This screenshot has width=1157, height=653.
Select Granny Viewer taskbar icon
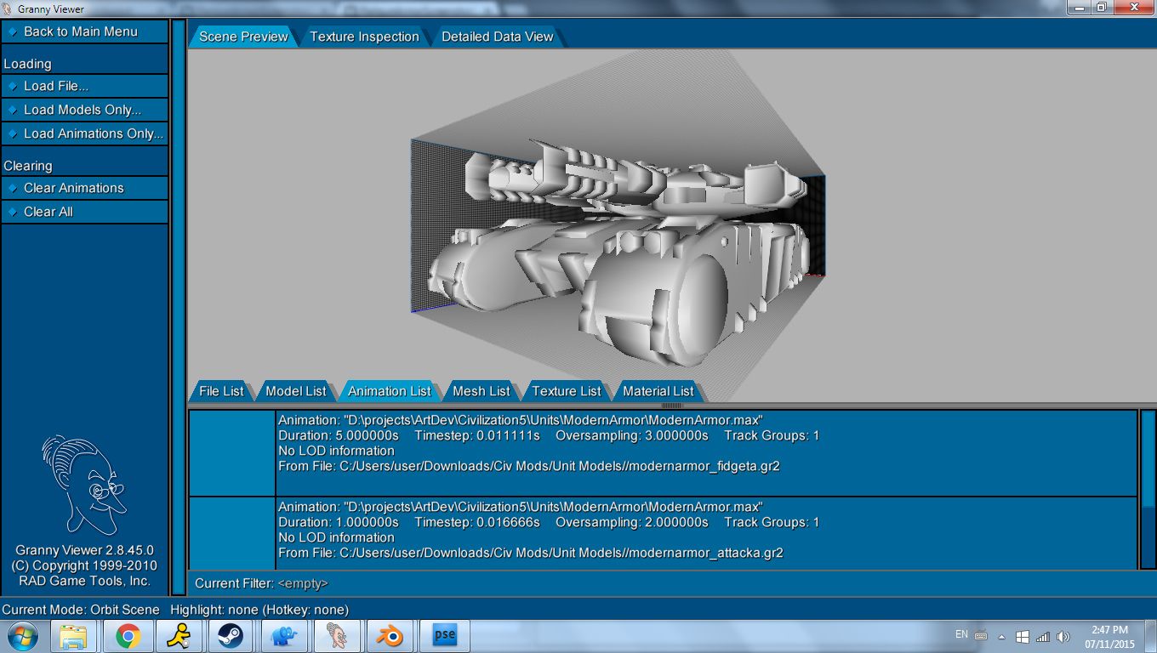(x=337, y=636)
